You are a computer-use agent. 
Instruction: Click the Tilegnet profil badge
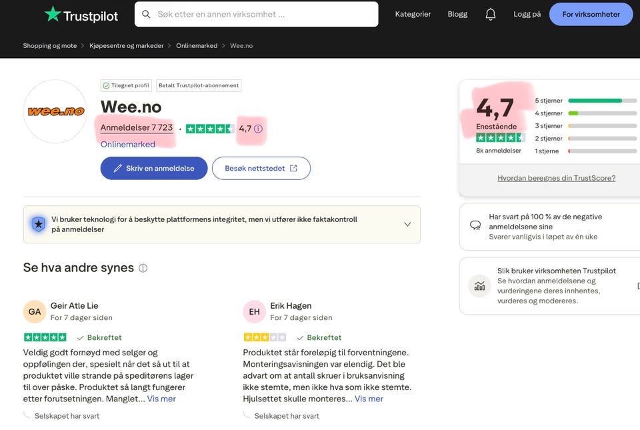[126, 86]
